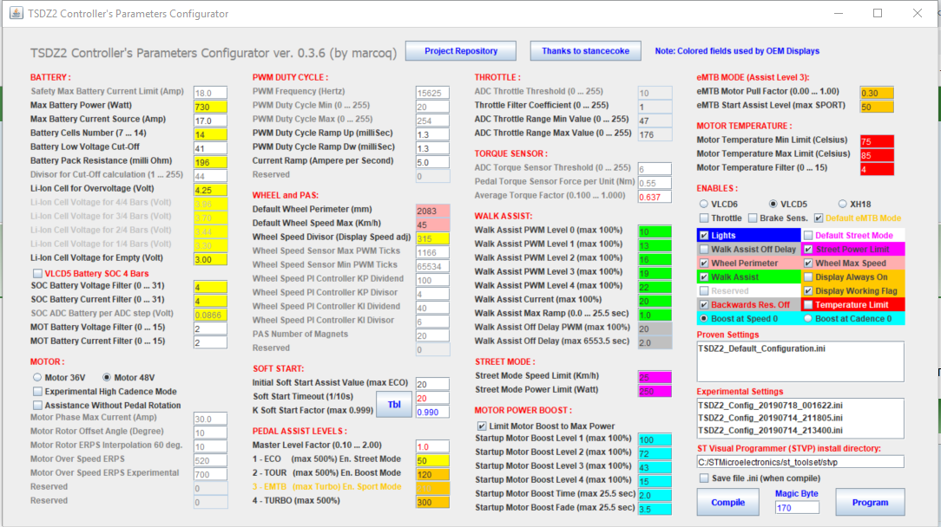Click the K Soft Start Factor field

coord(432,413)
